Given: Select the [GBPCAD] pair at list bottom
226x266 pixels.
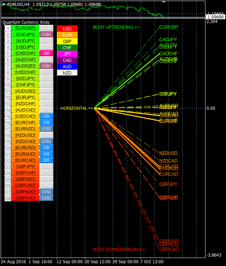Looking at the screenshot, I should click(25, 198).
